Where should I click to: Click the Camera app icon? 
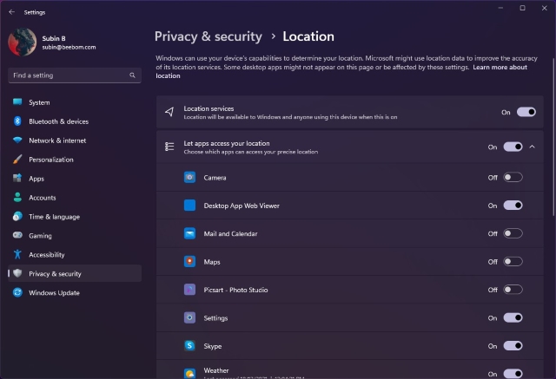[x=189, y=178]
